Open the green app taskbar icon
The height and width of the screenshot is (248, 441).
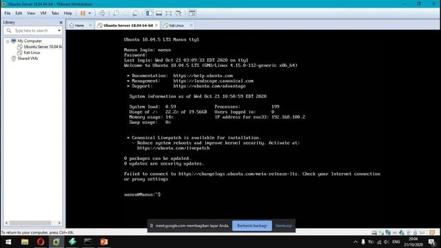72,242
